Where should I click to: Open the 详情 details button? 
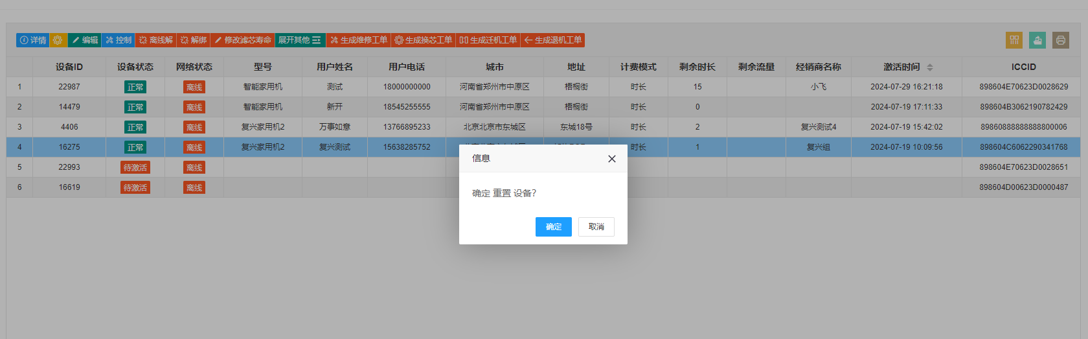pos(33,40)
